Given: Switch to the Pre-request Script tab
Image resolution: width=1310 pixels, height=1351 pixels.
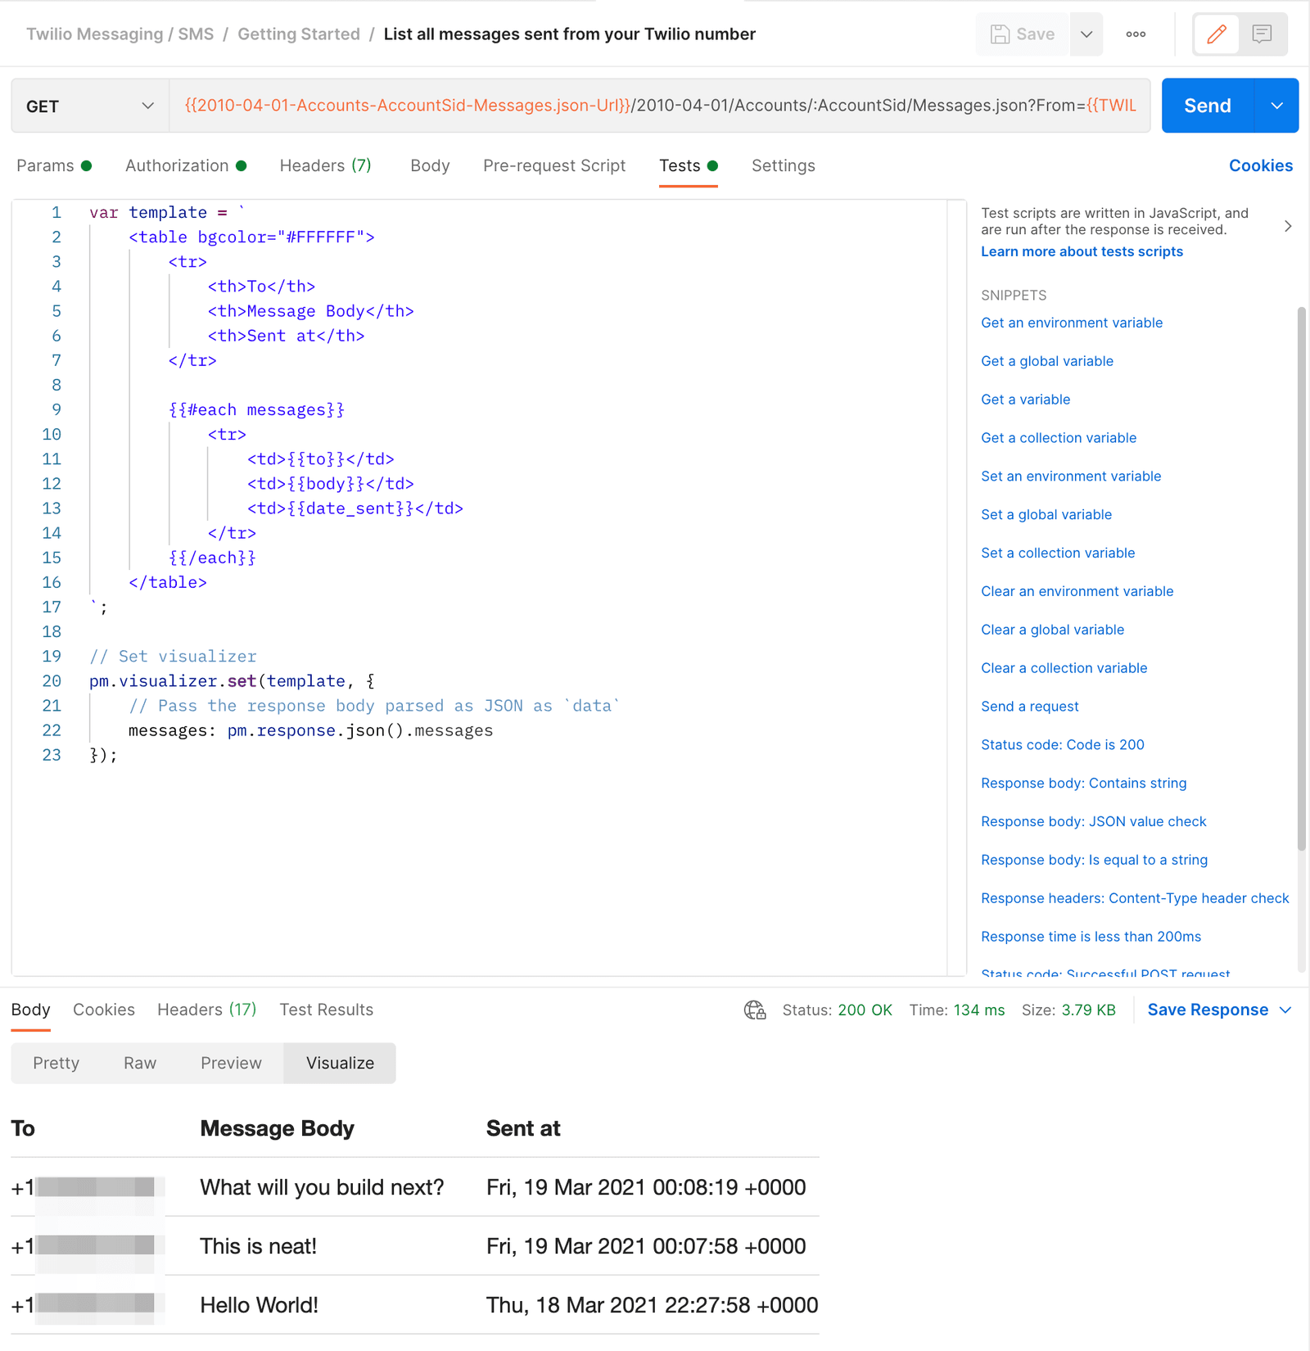Looking at the screenshot, I should click(x=554, y=165).
